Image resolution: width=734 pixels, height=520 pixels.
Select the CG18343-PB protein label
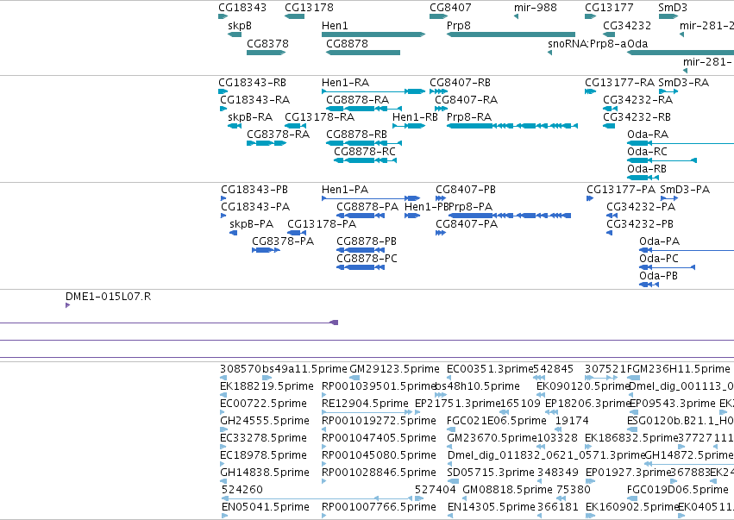coord(254,190)
